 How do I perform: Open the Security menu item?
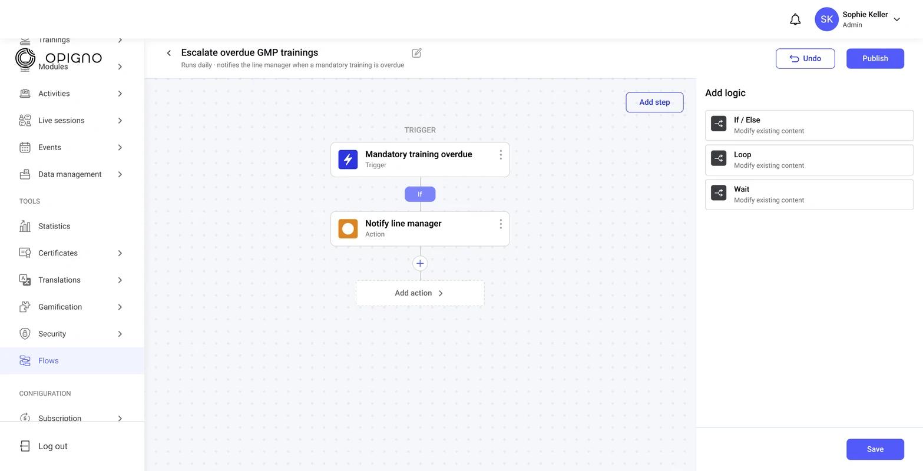[72, 334]
